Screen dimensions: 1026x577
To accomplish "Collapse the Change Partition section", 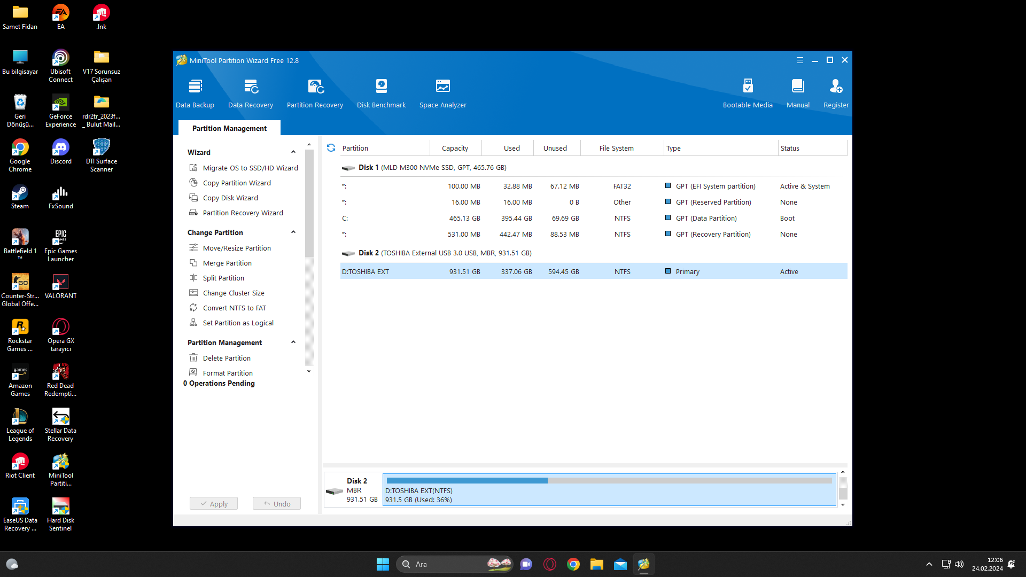I will click(293, 232).
